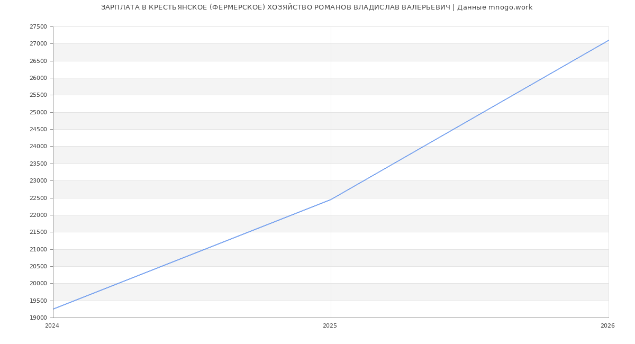
Task: Click the 22500 y-axis label
Action: [x=38, y=198]
